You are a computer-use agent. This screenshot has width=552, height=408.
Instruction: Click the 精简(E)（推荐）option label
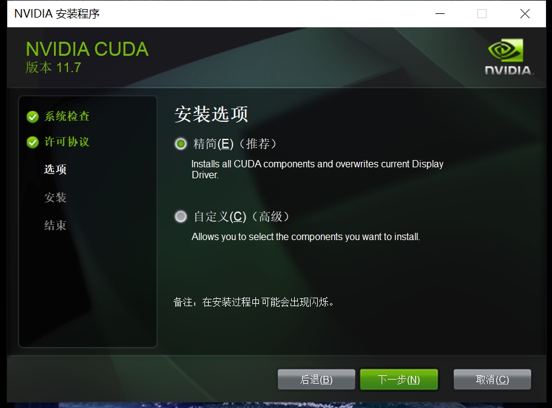235,144
